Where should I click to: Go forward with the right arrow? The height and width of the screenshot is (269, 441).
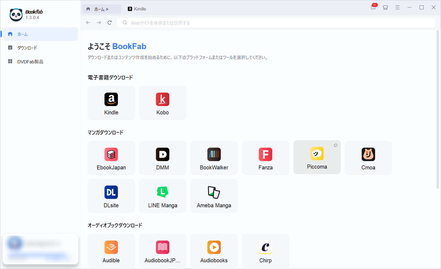click(99, 23)
